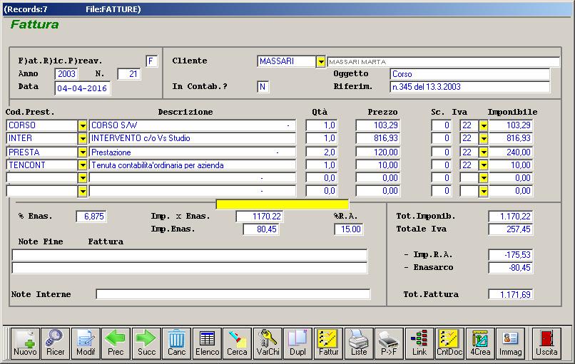Click Sc. discount field on TENCONT row
The height and width of the screenshot is (364, 575).
442,165
